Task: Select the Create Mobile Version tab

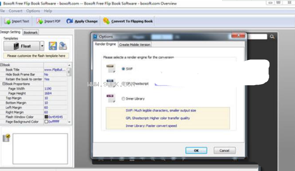Action: pyautogui.click(x=135, y=45)
